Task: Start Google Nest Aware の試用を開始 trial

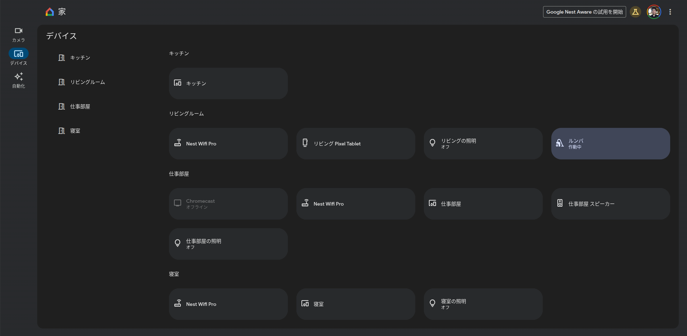Action: (x=584, y=12)
